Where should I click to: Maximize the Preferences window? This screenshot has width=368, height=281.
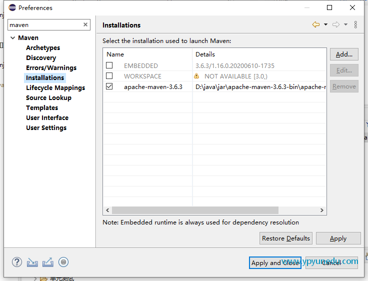329,7
